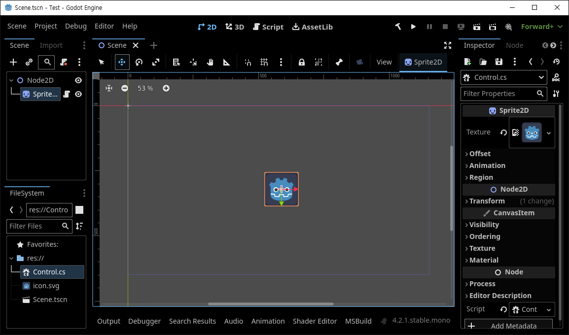The width and height of the screenshot is (569, 335).
Task: Close the Scene tab
Action: [x=136, y=45]
